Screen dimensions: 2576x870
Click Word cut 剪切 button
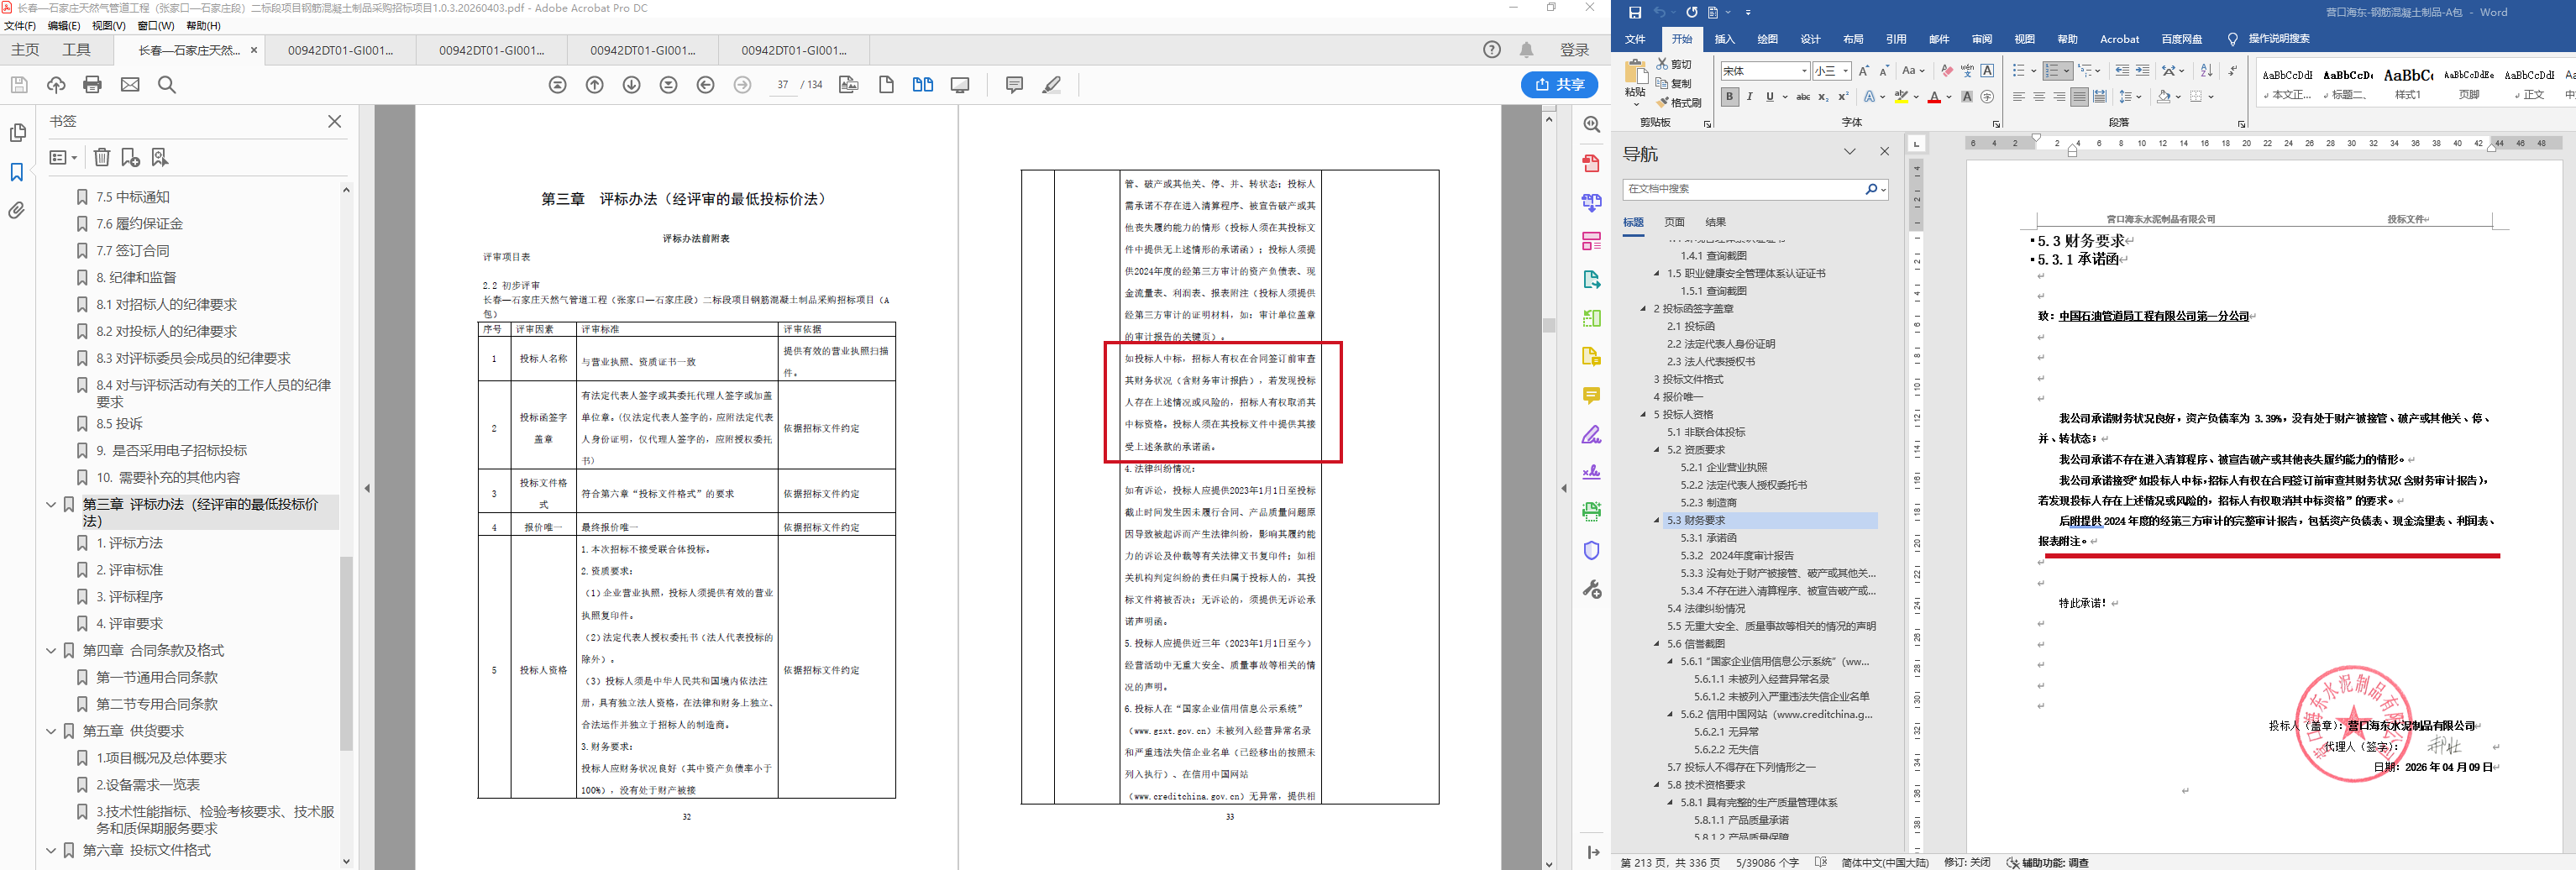click(x=1675, y=64)
